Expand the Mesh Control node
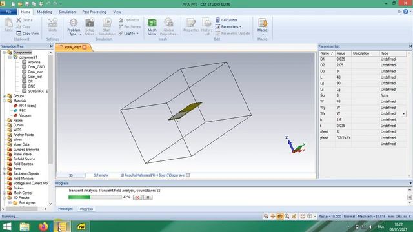This screenshot has height=232, width=413. pos(5,193)
